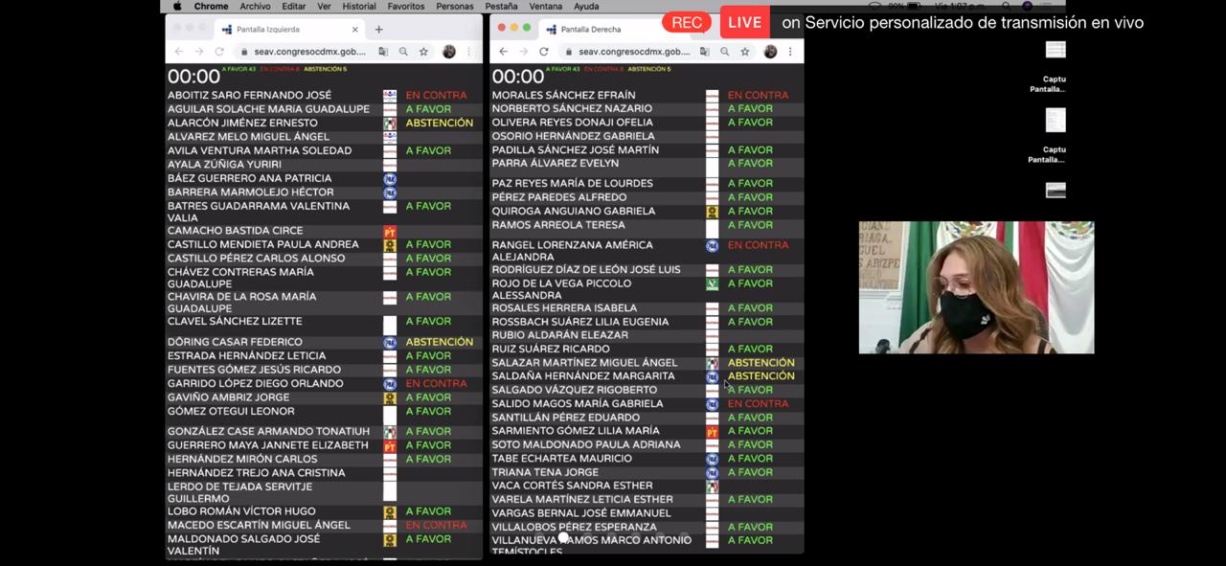
Task: Click the speaker's webcam video feed
Action: click(x=976, y=287)
